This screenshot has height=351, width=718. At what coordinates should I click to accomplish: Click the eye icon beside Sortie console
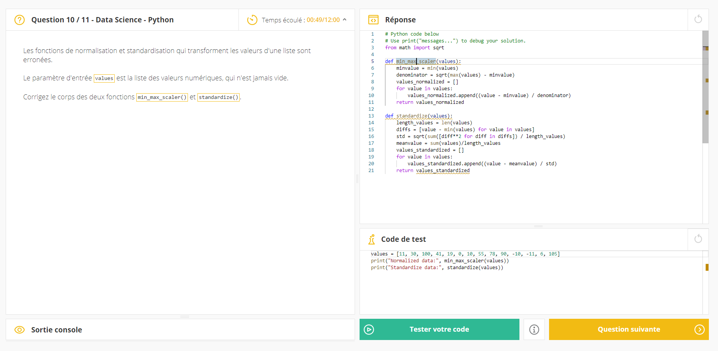19,330
